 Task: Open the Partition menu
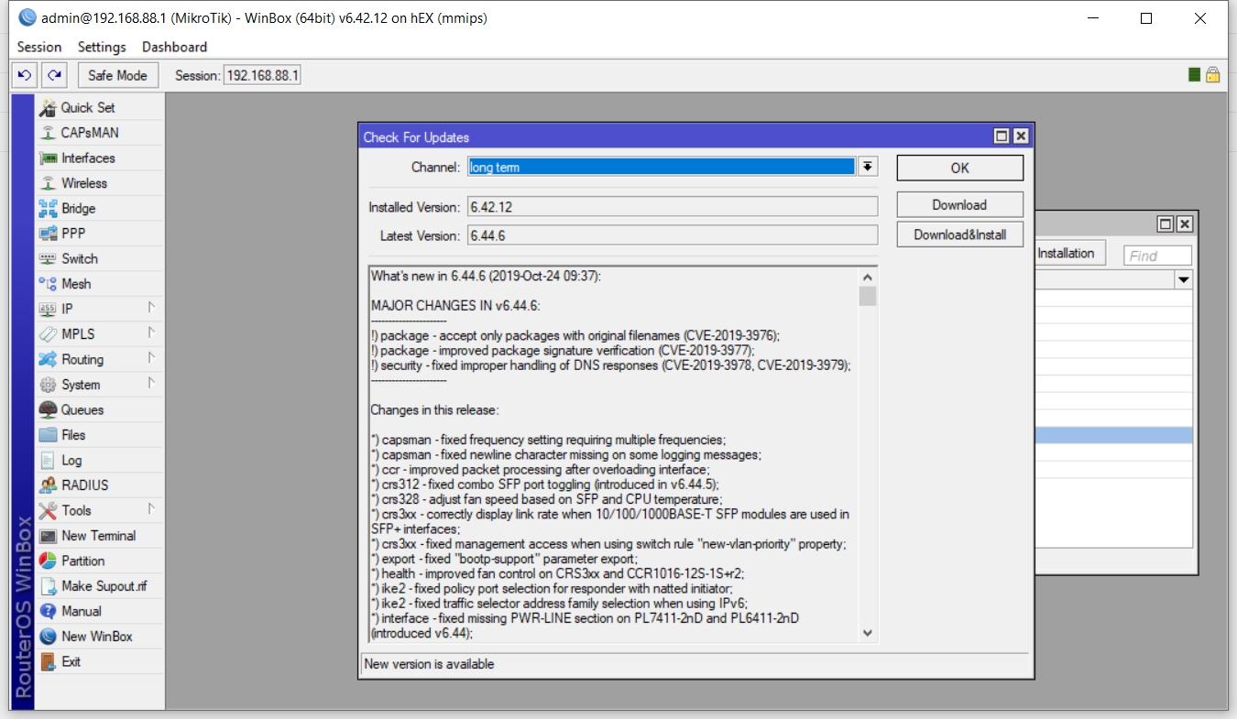99,561
